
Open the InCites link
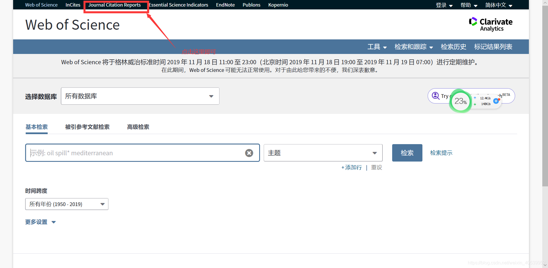click(x=73, y=5)
